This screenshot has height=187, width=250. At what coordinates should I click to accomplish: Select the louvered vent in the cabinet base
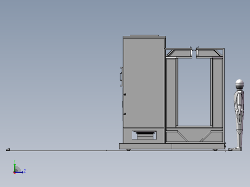click(x=144, y=135)
